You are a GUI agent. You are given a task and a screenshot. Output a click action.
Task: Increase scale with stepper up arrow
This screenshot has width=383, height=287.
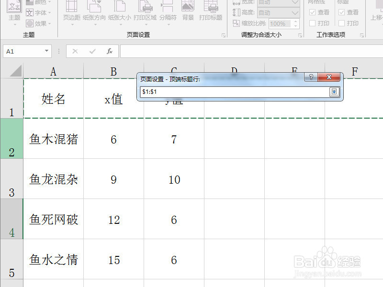point(296,21)
